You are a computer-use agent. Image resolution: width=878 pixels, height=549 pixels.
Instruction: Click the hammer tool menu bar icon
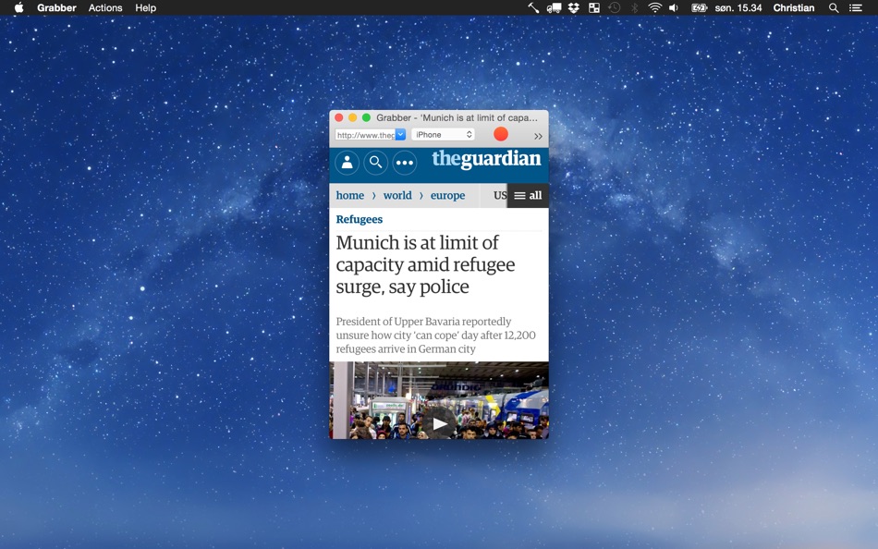533,7
